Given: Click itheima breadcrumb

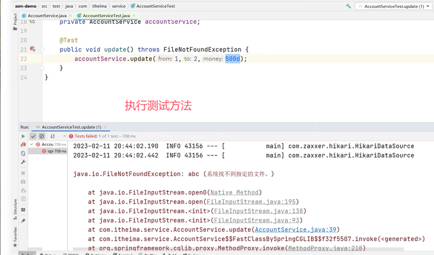Looking at the screenshot, I should tap(99, 6).
